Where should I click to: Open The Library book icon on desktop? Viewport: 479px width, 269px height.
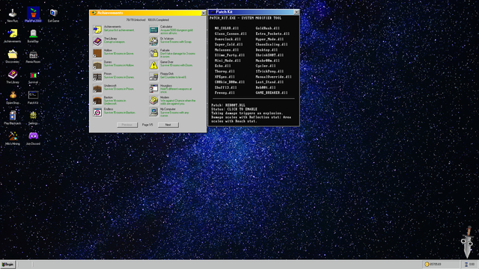(13, 76)
